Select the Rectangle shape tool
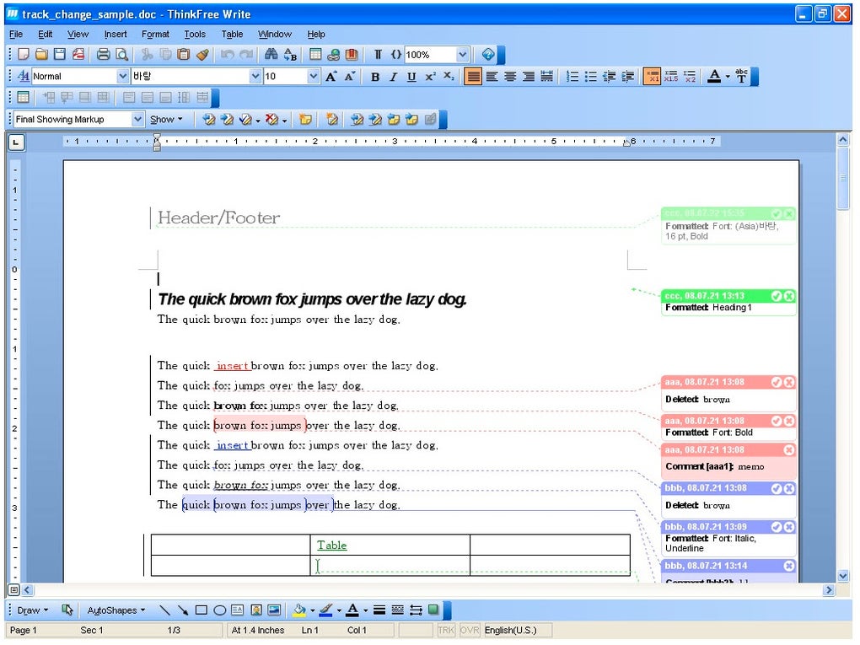The width and height of the screenshot is (860, 645). click(202, 610)
